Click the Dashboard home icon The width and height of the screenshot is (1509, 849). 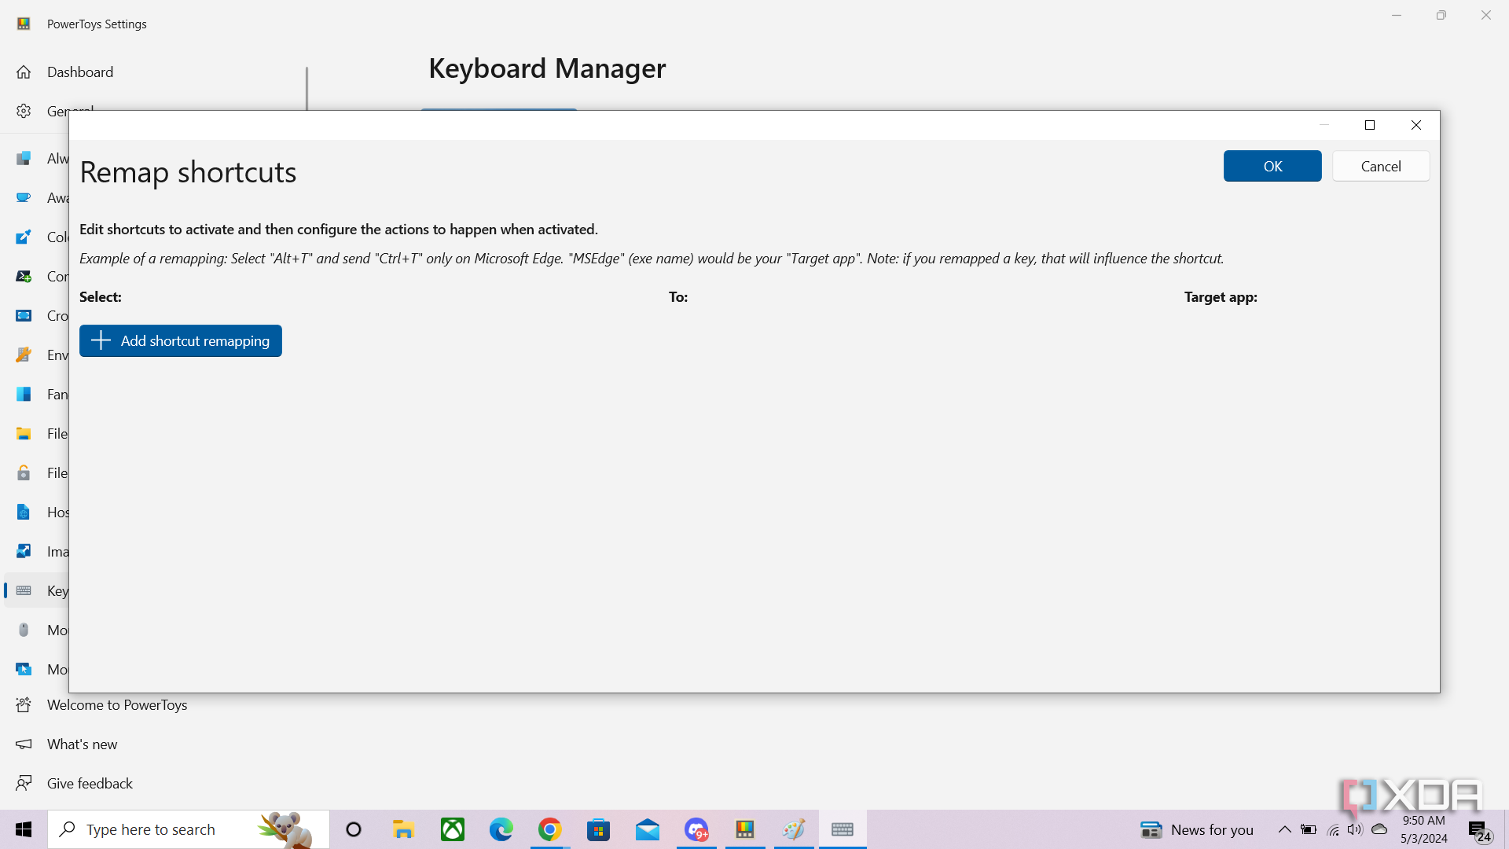pos(24,72)
